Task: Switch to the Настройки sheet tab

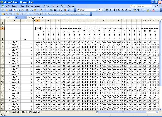Action: [27, 112]
